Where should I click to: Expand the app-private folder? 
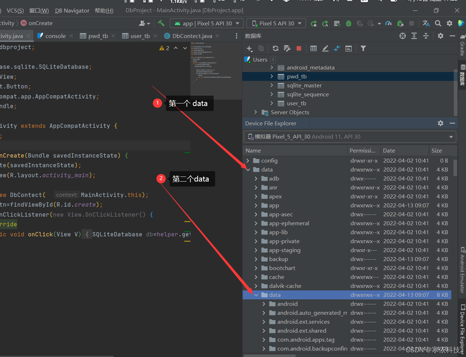(256, 241)
